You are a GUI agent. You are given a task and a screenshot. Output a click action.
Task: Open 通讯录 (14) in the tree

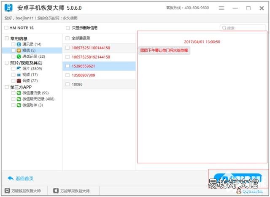pos(32,44)
